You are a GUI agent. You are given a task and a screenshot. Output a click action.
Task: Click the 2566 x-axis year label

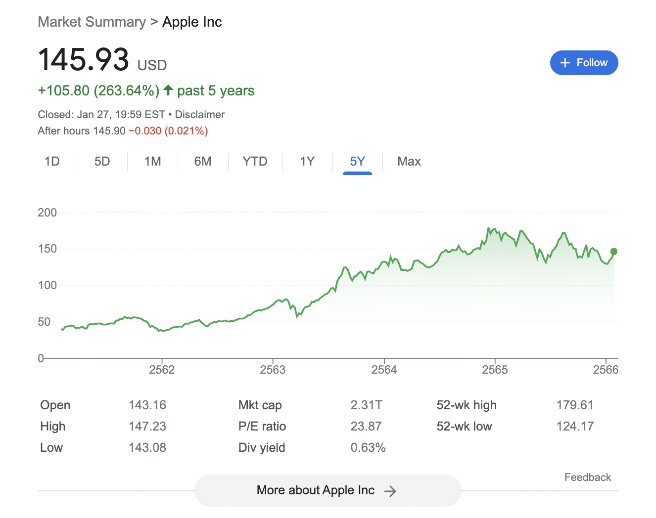(x=606, y=370)
